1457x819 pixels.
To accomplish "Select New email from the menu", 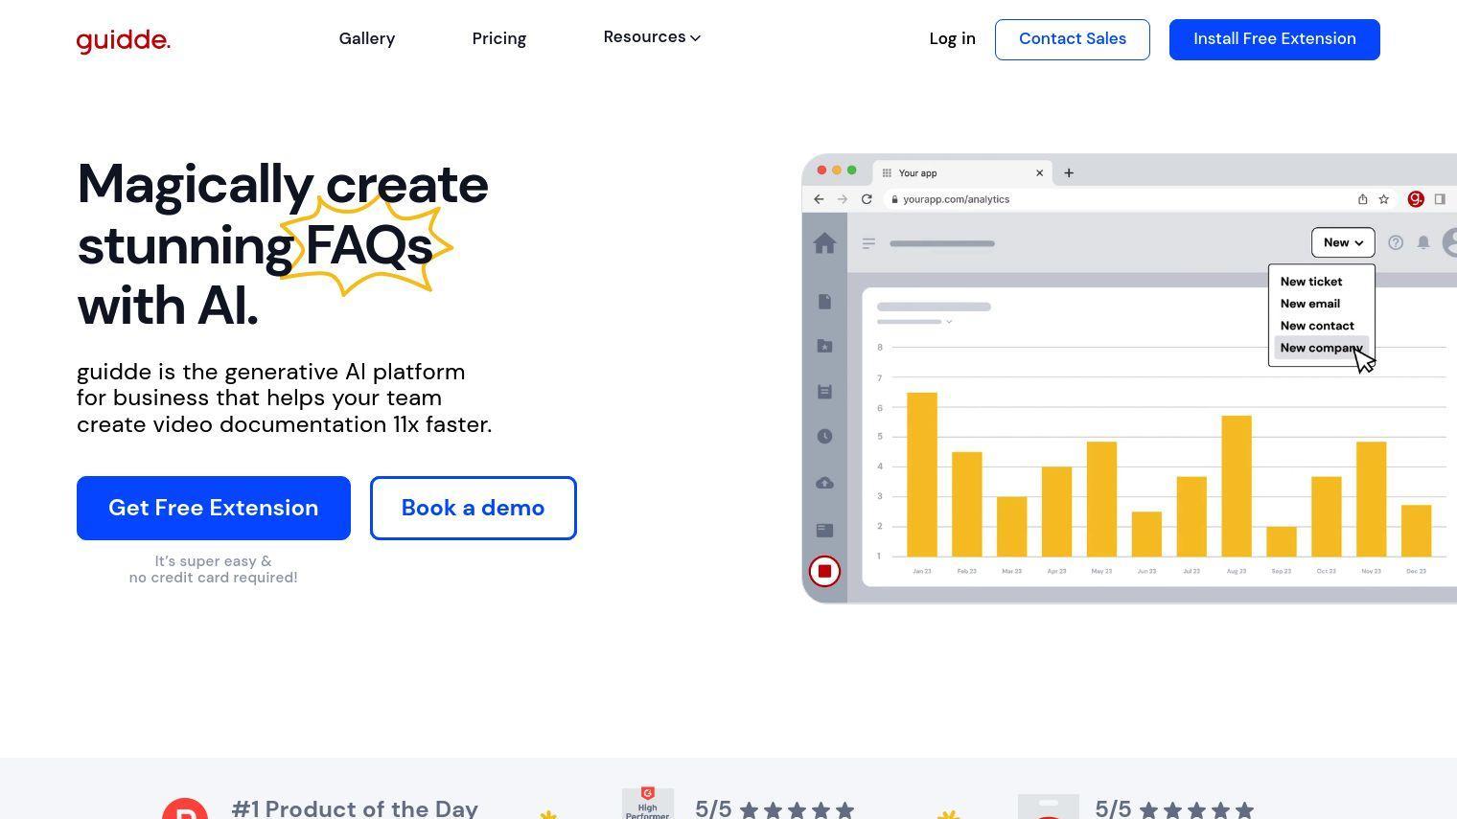I will (x=1310, y=304).
